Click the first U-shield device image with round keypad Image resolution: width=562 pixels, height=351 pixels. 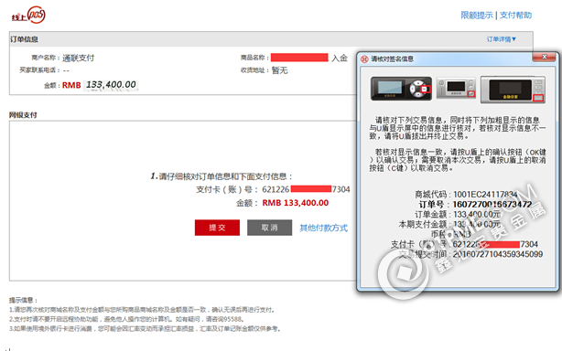pos(401,89)
